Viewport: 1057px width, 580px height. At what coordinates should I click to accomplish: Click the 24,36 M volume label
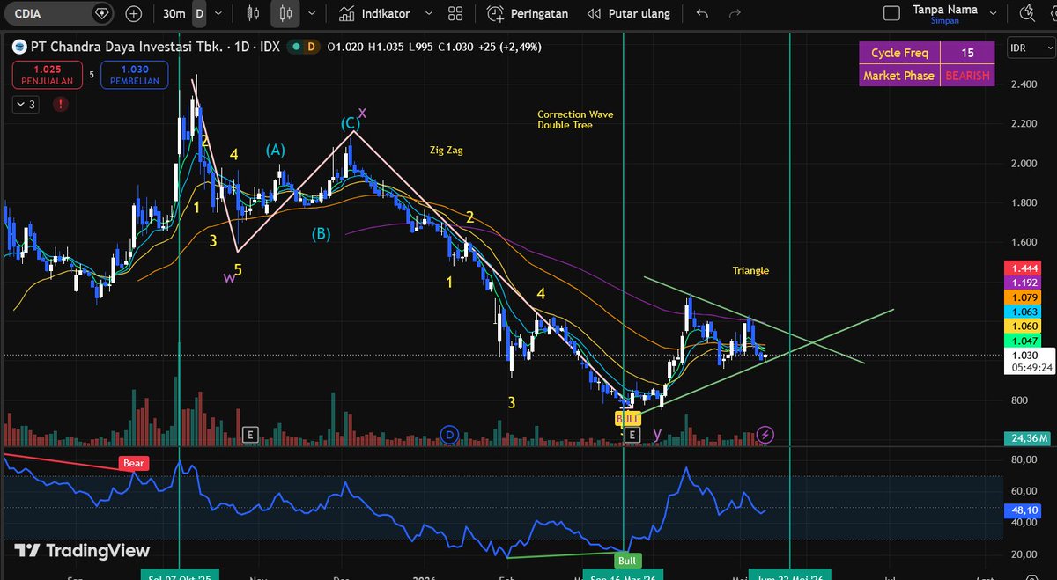click(x=1026, y=437)
